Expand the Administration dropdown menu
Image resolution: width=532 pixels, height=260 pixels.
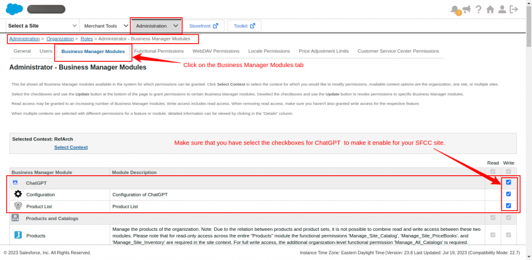(x=156, y=25)
